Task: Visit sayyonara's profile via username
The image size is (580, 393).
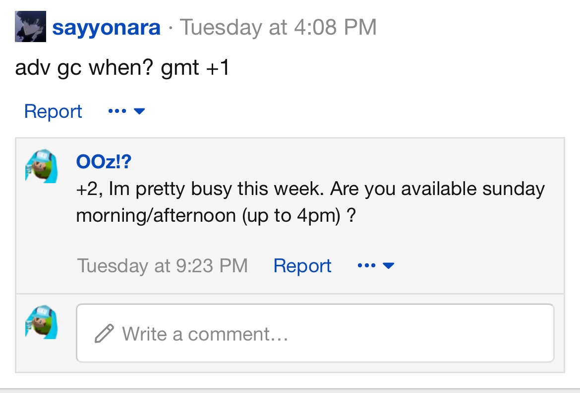Action: [x=107, y=27]
